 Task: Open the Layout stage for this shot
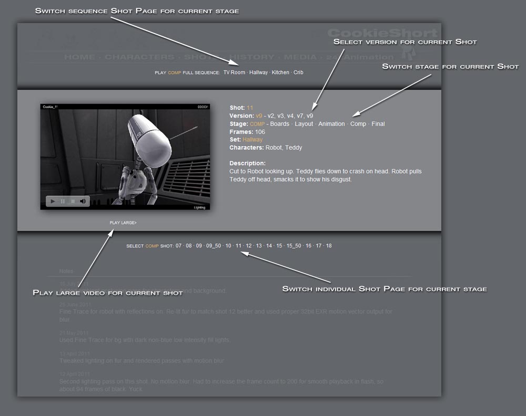[304, 124]
